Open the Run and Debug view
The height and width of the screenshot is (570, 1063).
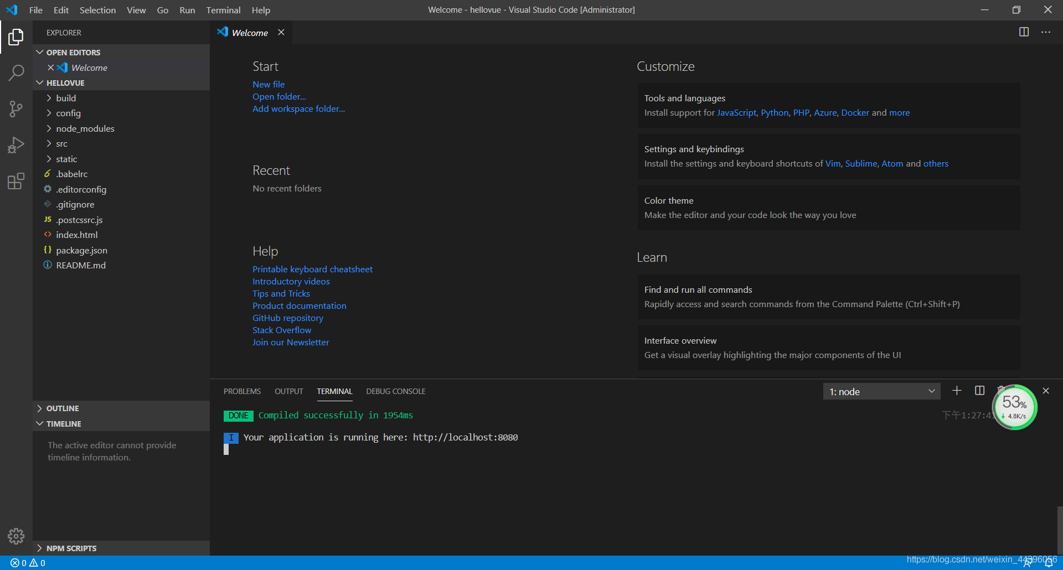coord(16,145)
